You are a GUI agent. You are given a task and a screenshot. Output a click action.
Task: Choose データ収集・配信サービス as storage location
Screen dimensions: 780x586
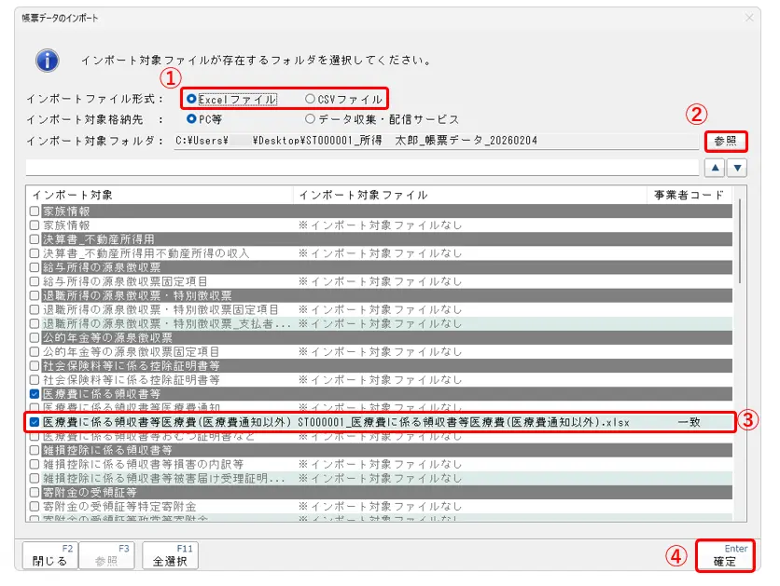[310, 119]
